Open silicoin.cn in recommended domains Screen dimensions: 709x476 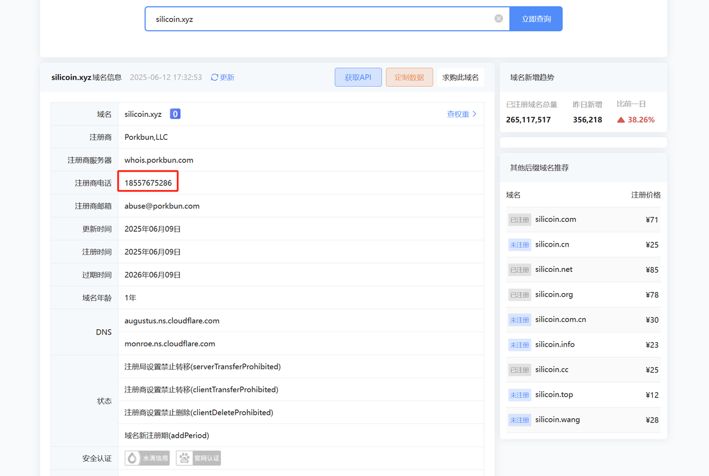pos(552,244)
